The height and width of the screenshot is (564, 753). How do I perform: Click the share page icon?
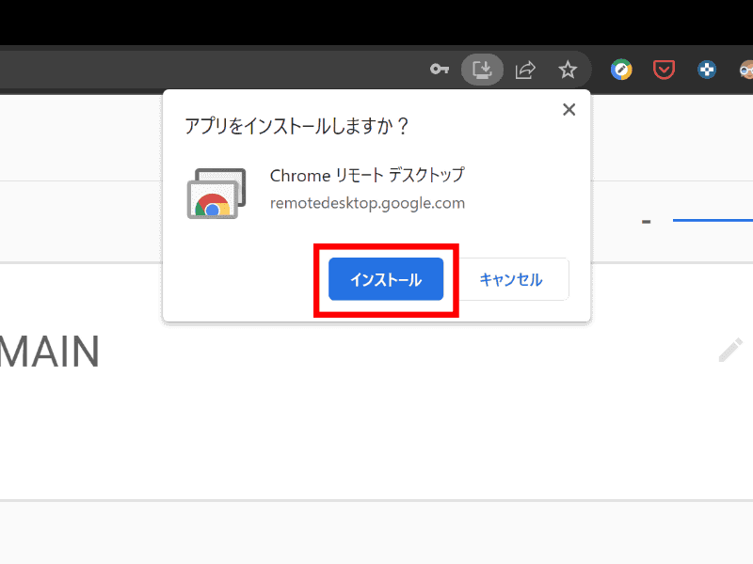[x=525, y=70]
